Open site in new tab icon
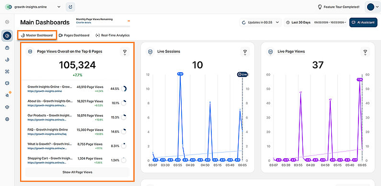The height and width of the screenshot is (186, 381). pyautogui.click(x=70, y=7)
